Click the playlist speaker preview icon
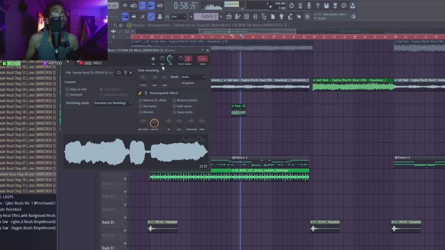Screen dimensions: 445x250 [x=121, y=25]
